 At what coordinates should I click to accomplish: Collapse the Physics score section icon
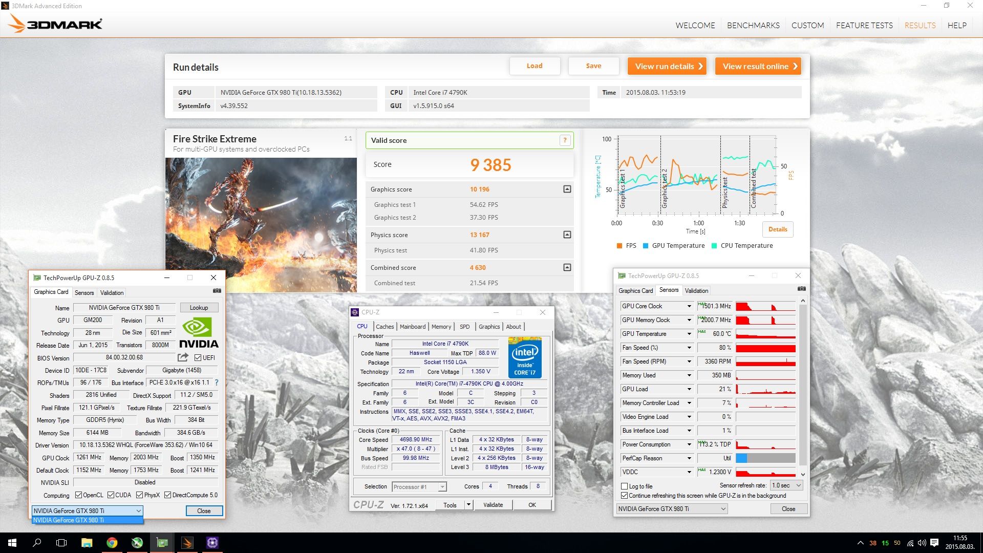coord(567,235)
